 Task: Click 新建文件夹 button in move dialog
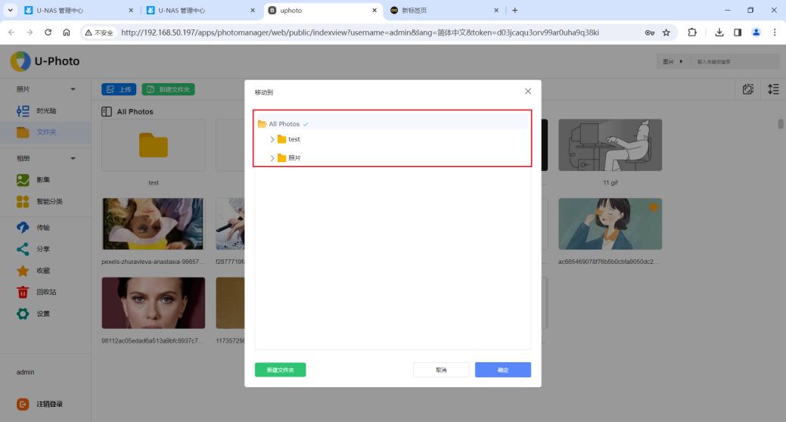click(x=280, y=370)
